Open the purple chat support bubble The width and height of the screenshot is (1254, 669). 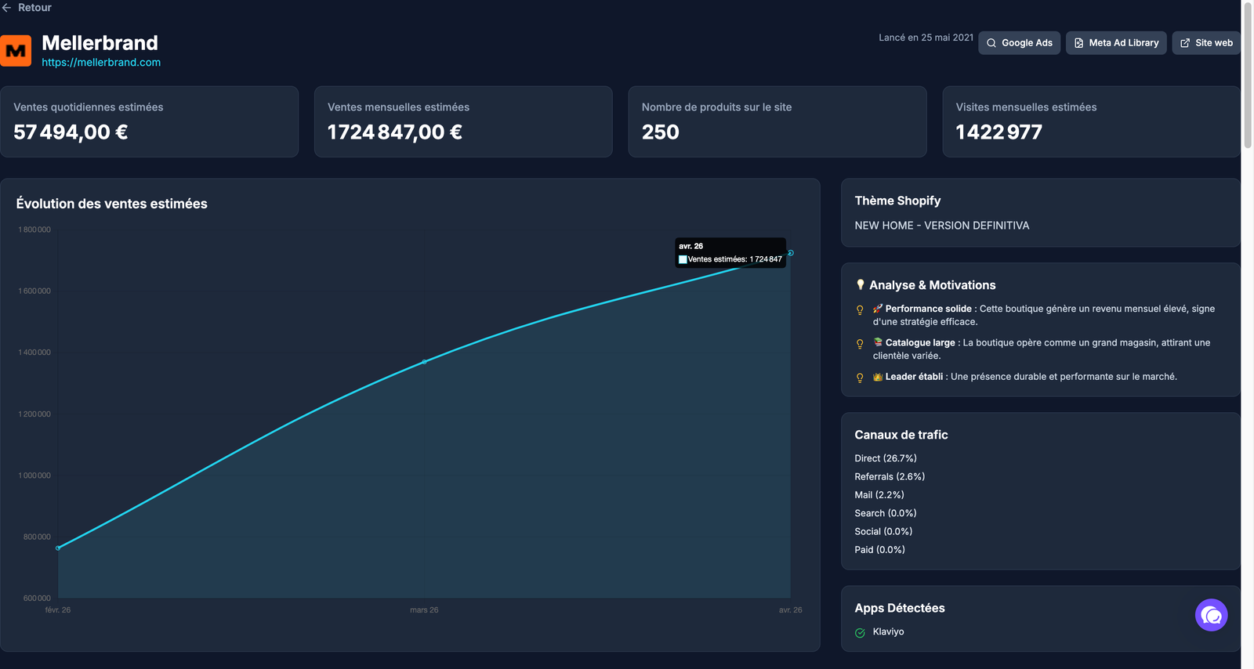point(1211,615)
